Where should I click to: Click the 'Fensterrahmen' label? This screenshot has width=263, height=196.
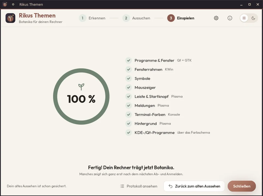148,70
